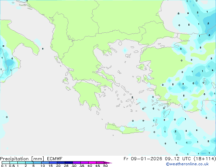Click the 'Precipitation' title text
This screenshot has width=216, height=167.
click(x=14, y=159)
